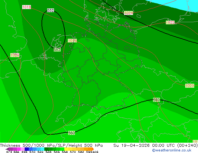Click the 1022 isobar label

click(170, 22)
